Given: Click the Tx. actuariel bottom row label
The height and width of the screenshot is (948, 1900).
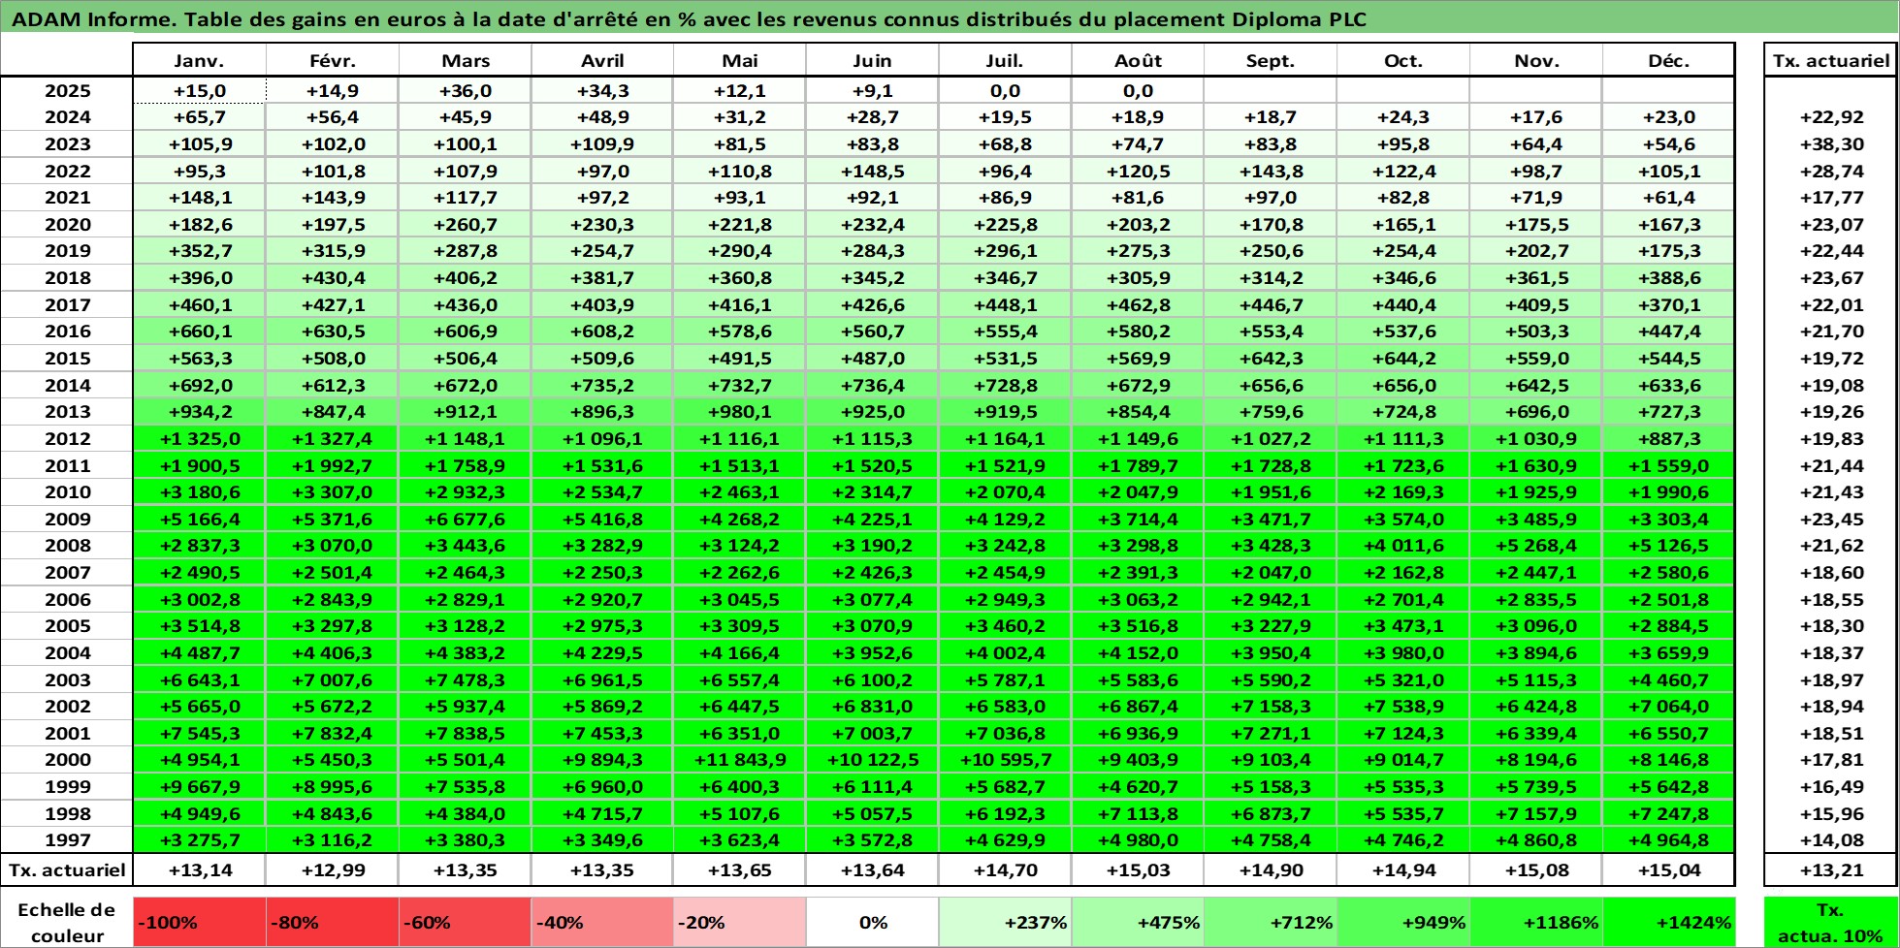Looking at the screenshot, I should (67, 870).
